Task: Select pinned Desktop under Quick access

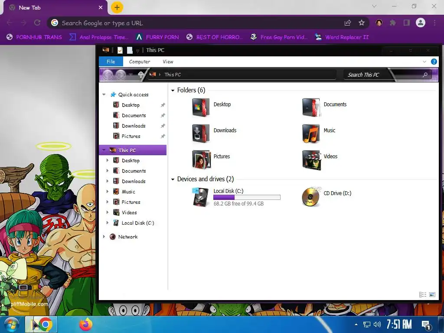Action: 131,105
